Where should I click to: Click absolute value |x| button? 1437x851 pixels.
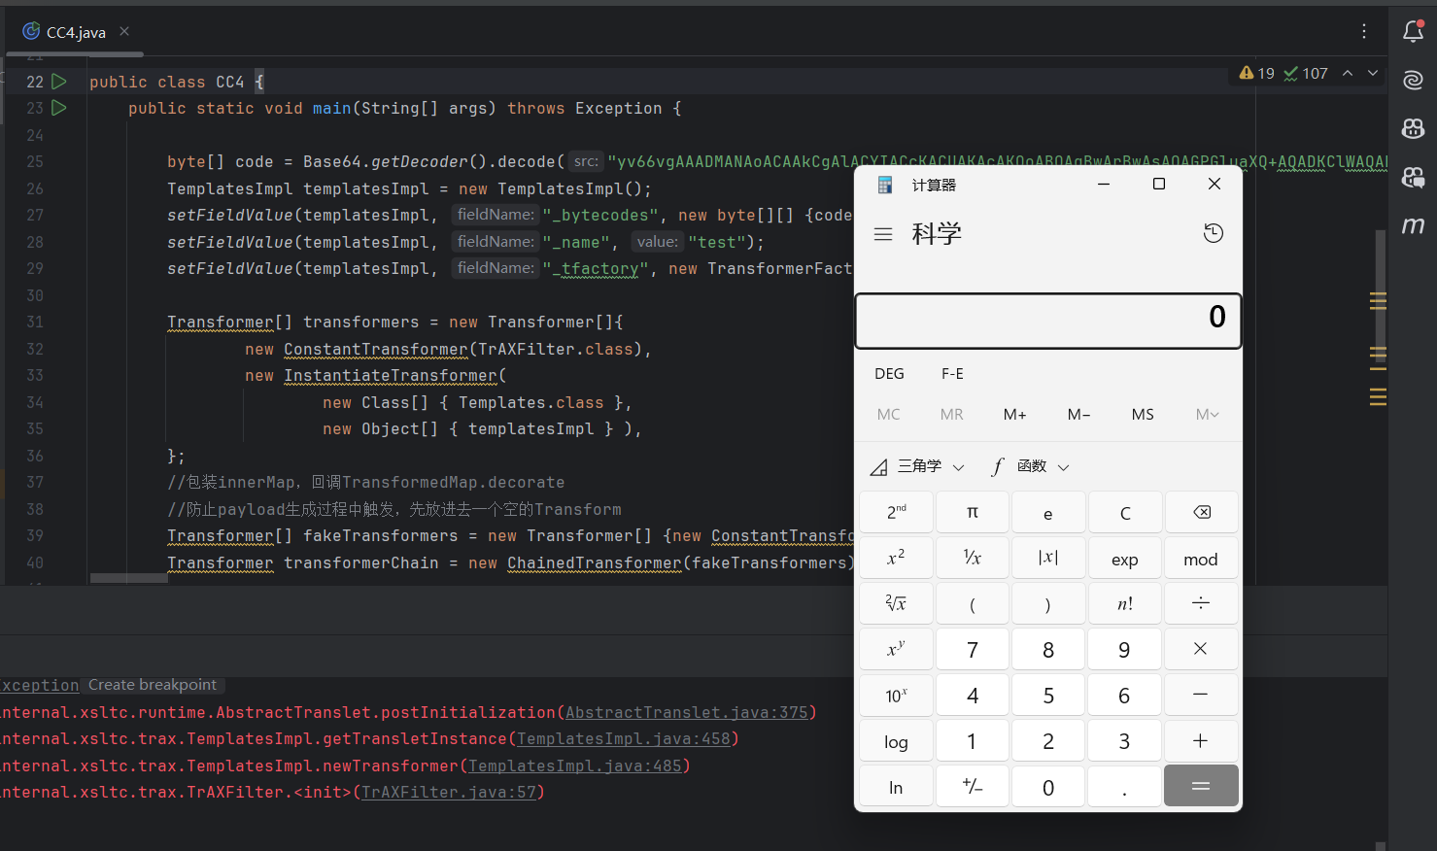point(1048,559)
